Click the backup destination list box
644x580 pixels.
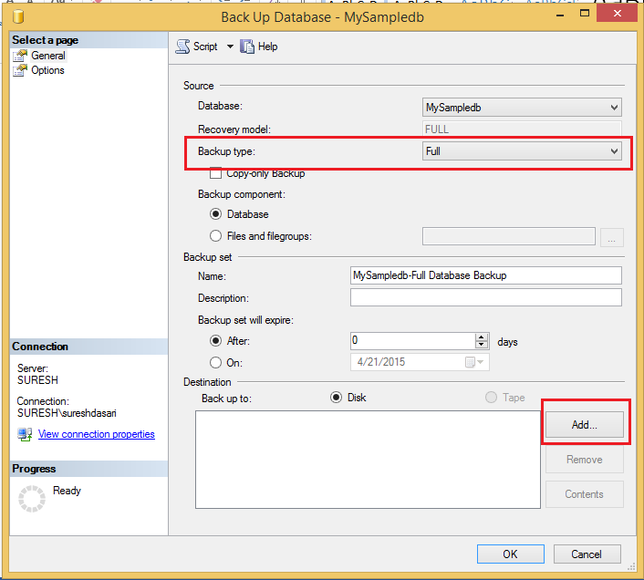coord(368,460)
